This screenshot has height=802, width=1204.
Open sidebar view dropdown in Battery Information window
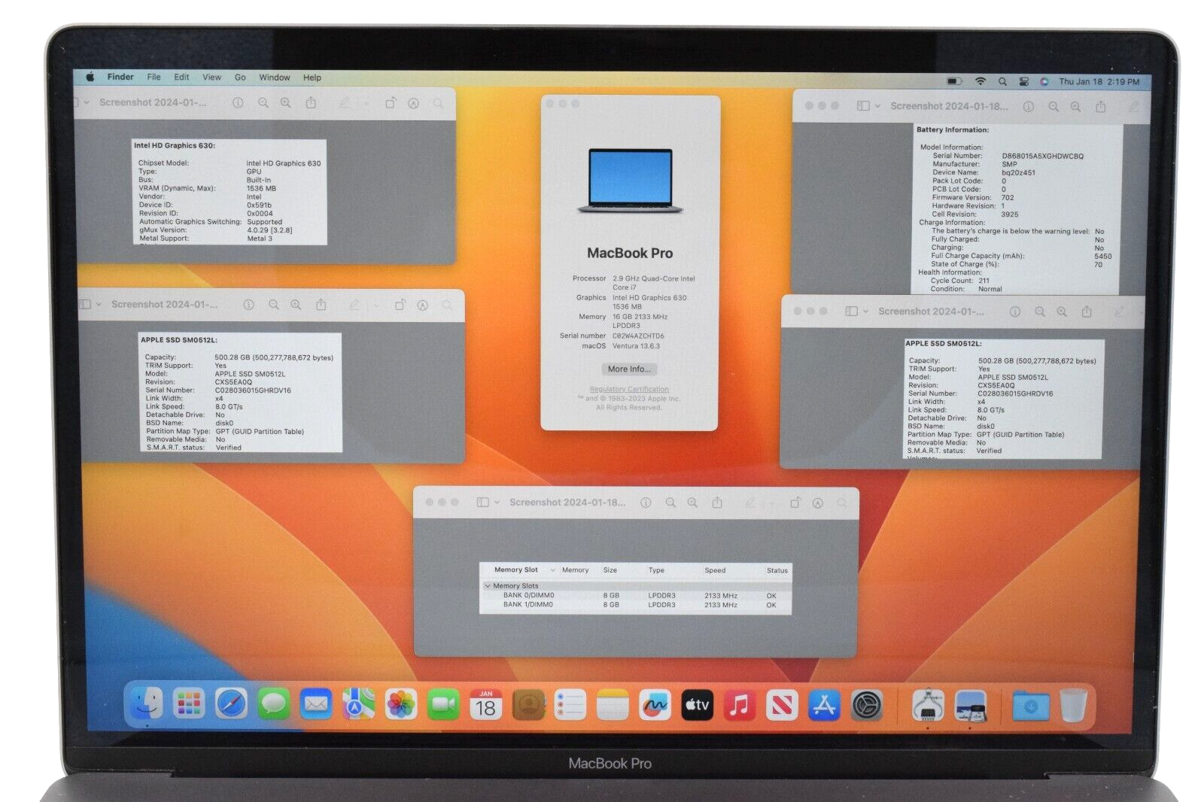pyautogui.click(x=877, y=107)
